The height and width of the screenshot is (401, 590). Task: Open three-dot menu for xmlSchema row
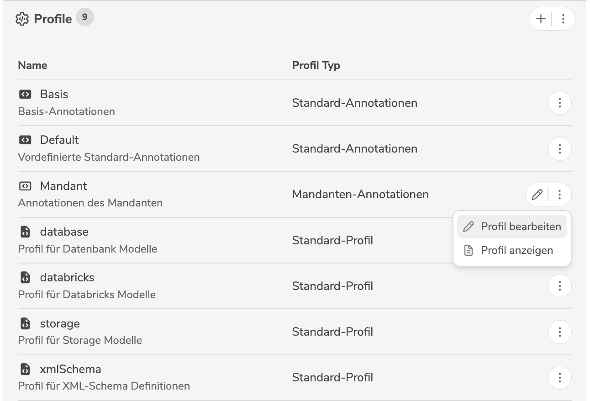pyautogui.click(x=559, y=378)
